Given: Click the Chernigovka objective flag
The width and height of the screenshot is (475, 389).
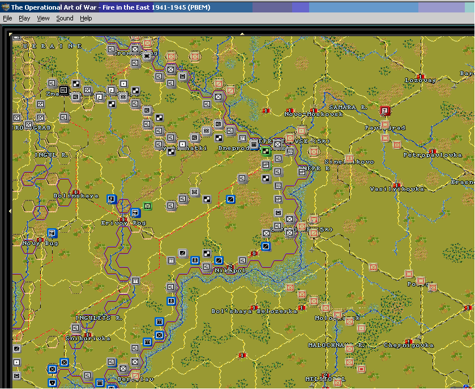Looking at the screenshot, I should pyautogui.click(x=409, y=341).
